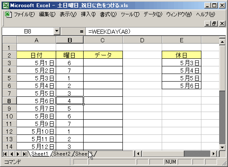Select empty data cell C5
Screen dimensions: 228x167
[103, 78]
